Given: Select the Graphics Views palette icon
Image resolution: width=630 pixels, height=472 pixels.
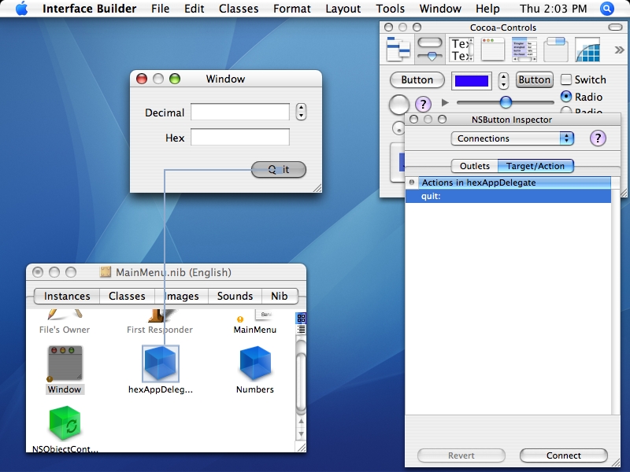Looking at the screenshot, I should [587, 50].
